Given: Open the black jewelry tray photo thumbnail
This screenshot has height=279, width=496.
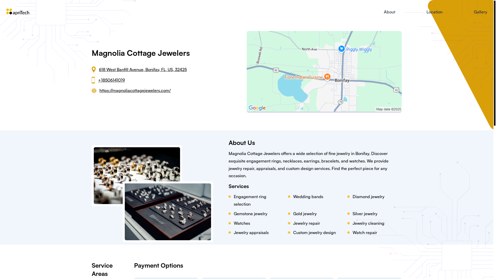Looking at the screenshot, I should click(x=168, y=212).
